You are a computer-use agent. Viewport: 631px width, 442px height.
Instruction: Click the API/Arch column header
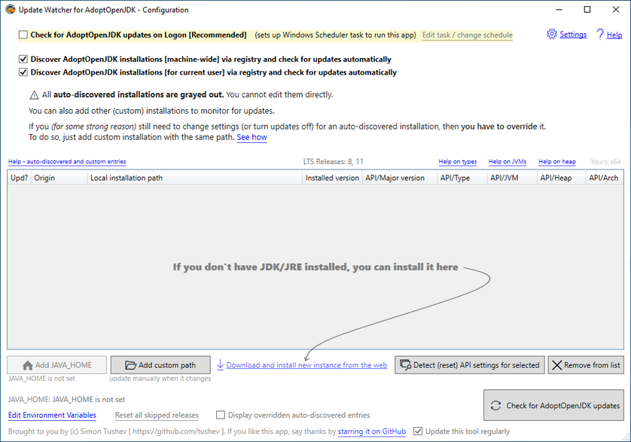point(605,178)
